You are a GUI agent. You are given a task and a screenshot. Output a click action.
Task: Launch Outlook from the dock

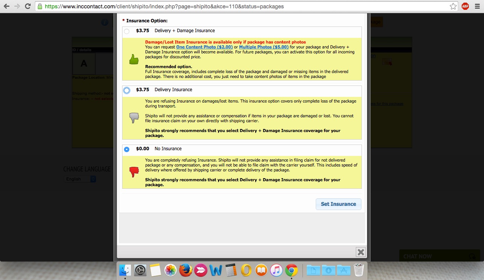[246, 270]
